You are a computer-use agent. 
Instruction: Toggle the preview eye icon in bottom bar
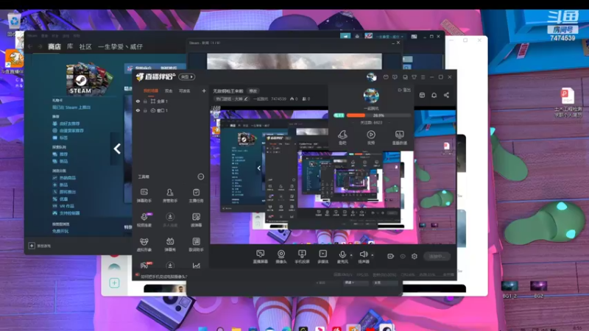(x=403, y=256)
